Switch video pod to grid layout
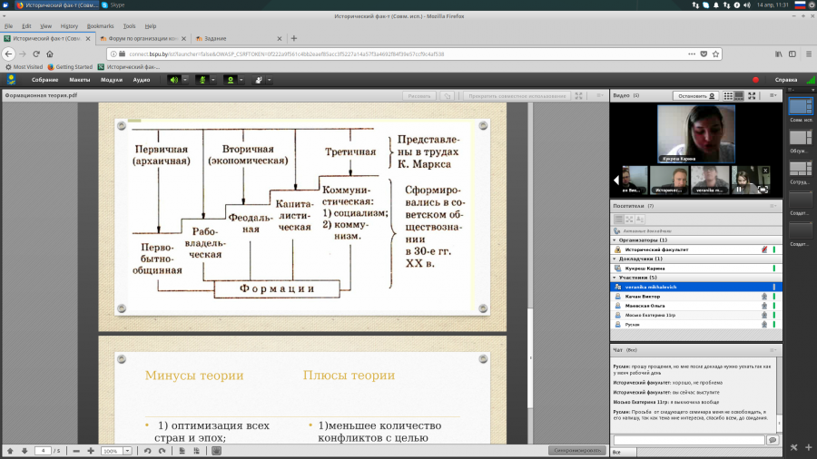 coord(728,96)
